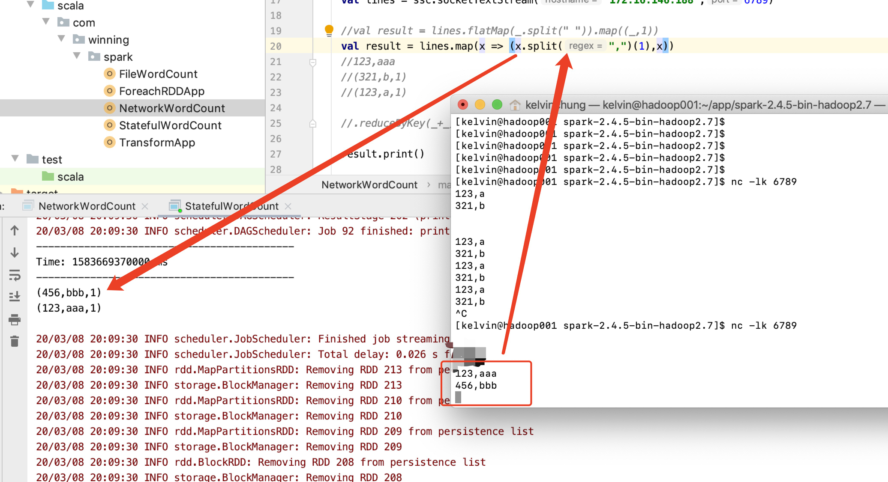Image resolution: width=888 pixels, height=482 pixels.
Task: Click the terminal line '123,aaa'
Action: click(476, 374)
